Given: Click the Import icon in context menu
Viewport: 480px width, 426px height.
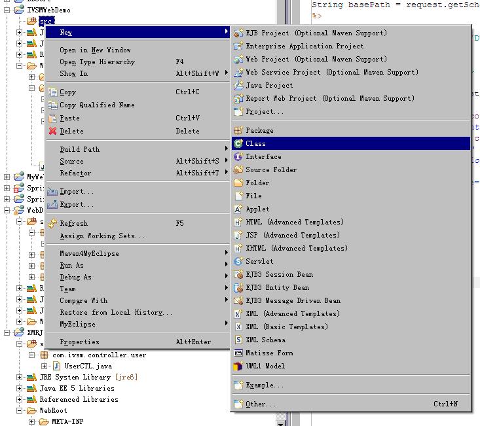Looking at the screenshot, I should click(52, 192).
